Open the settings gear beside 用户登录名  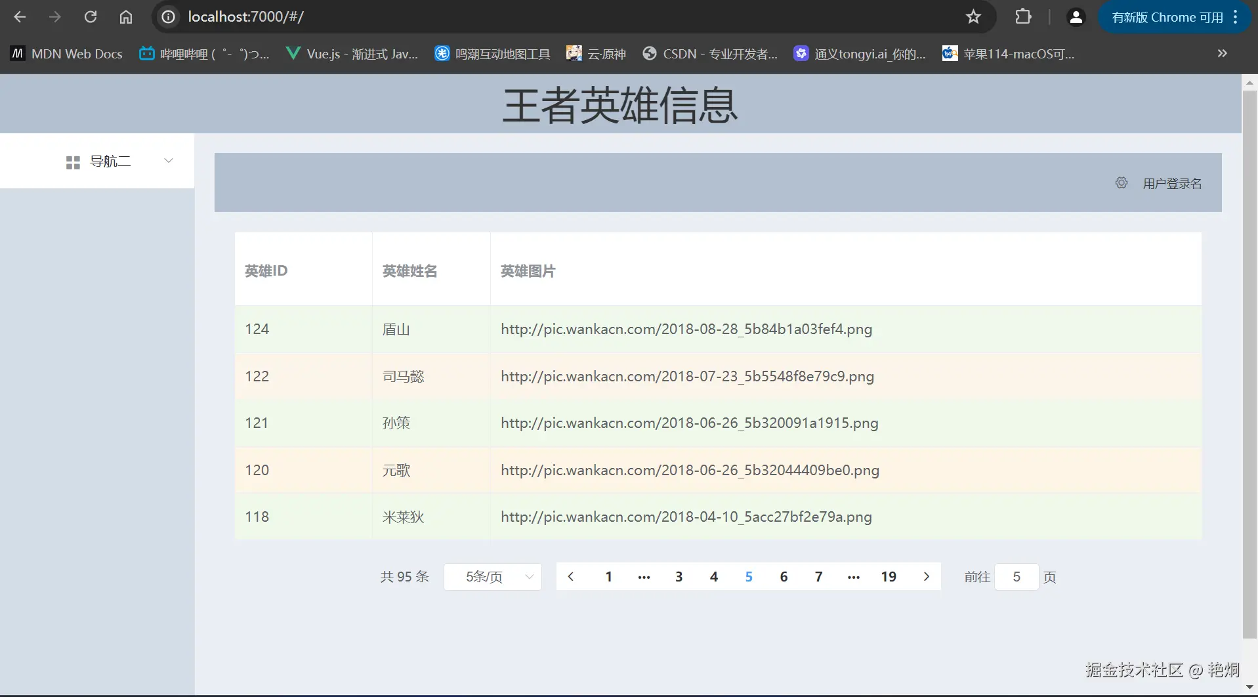point(1121,182)
